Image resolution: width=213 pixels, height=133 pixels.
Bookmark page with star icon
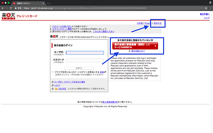(206, 8)
